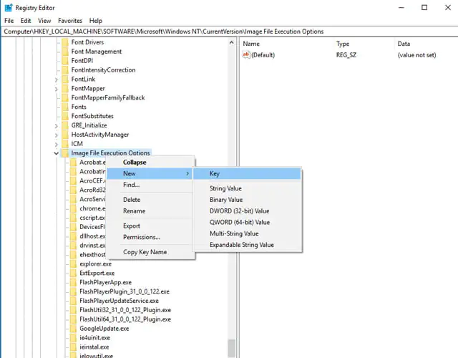Click the Registry Editor title bar icon

click(8, 7)
